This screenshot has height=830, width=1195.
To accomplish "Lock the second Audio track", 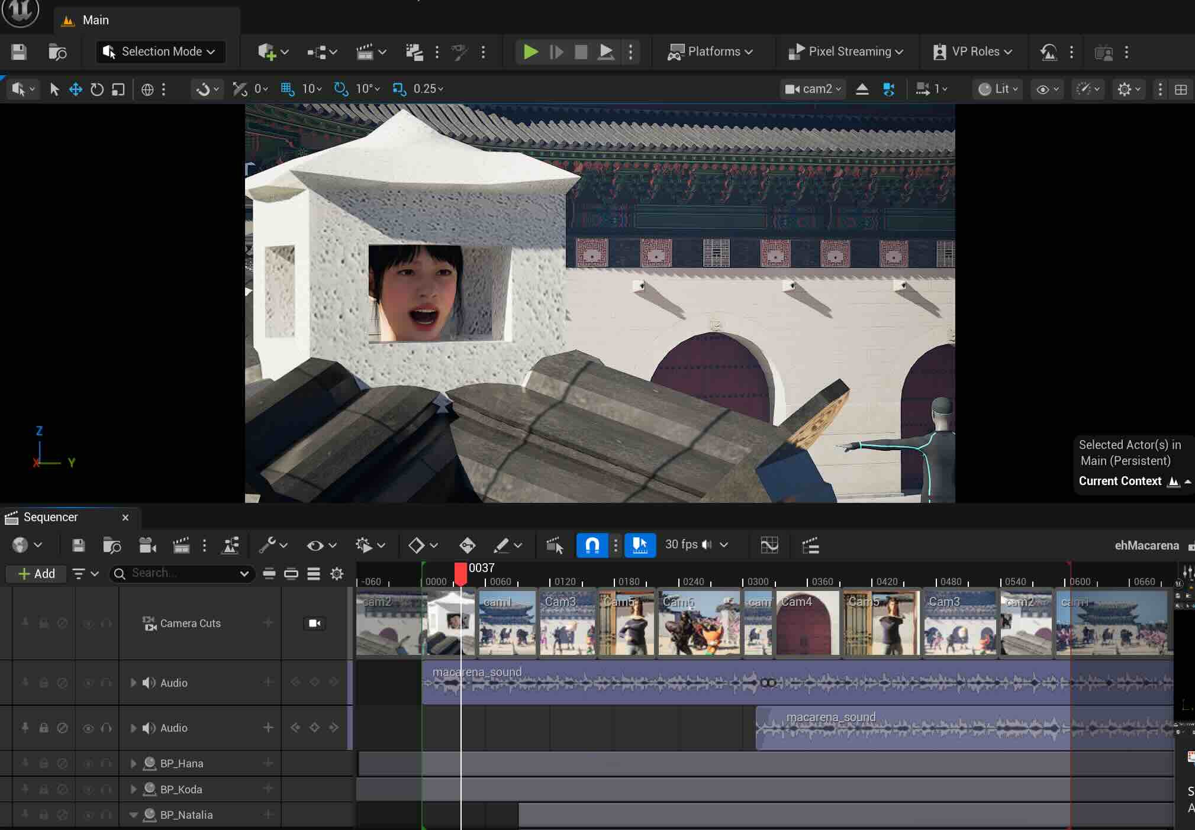I will tap(44, 728).
